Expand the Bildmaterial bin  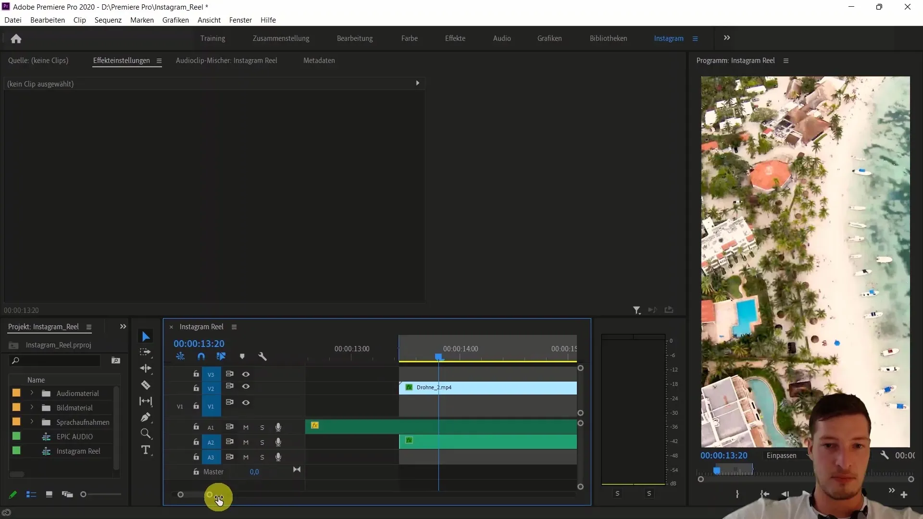coord(32,408)
